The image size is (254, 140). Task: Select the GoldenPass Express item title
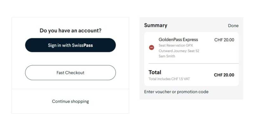click(178, 40)
